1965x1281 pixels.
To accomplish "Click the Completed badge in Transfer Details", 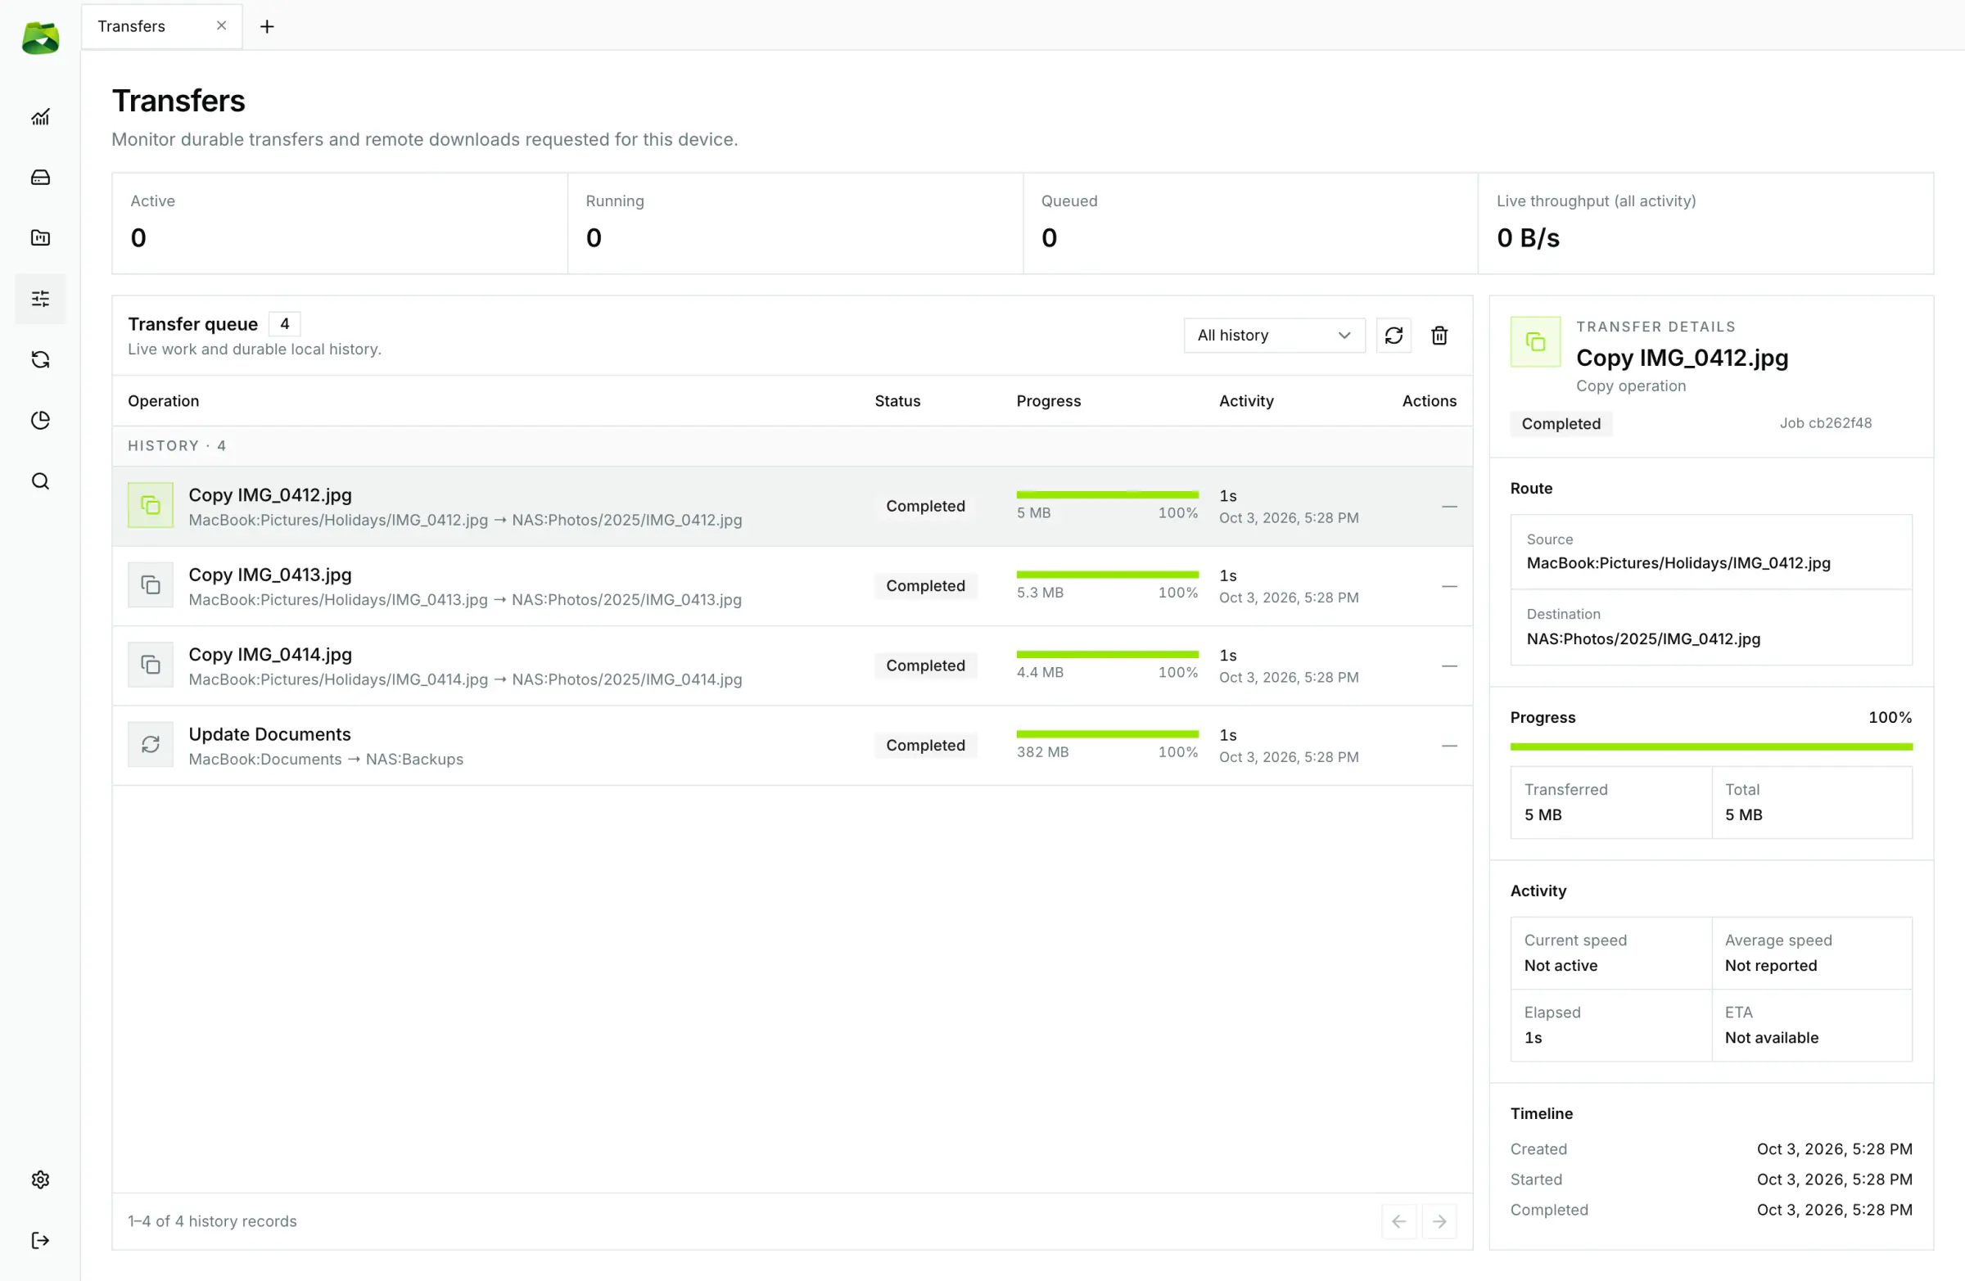I will [x=1561, y=423].
